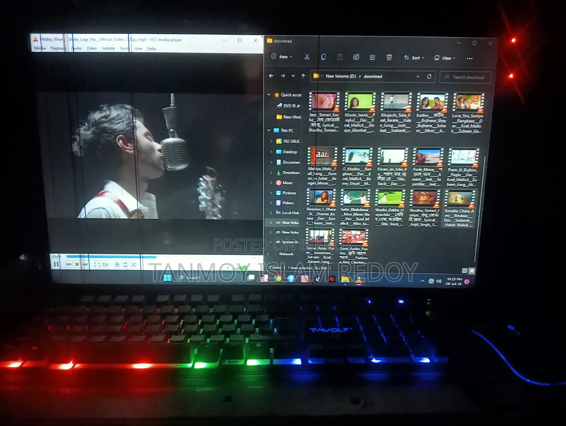Open the Tools menu in VLC
The width and height of the screenshot is (566, 426).
click(x=125, y=48)
